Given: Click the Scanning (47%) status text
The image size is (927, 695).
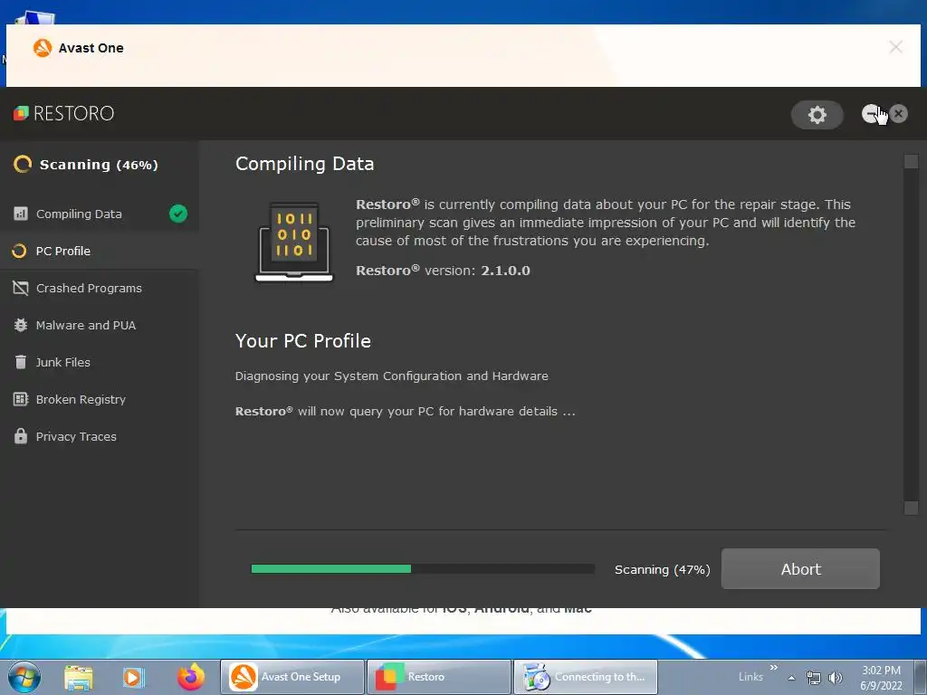Looking at the screenshot, I should coord(662,570).
